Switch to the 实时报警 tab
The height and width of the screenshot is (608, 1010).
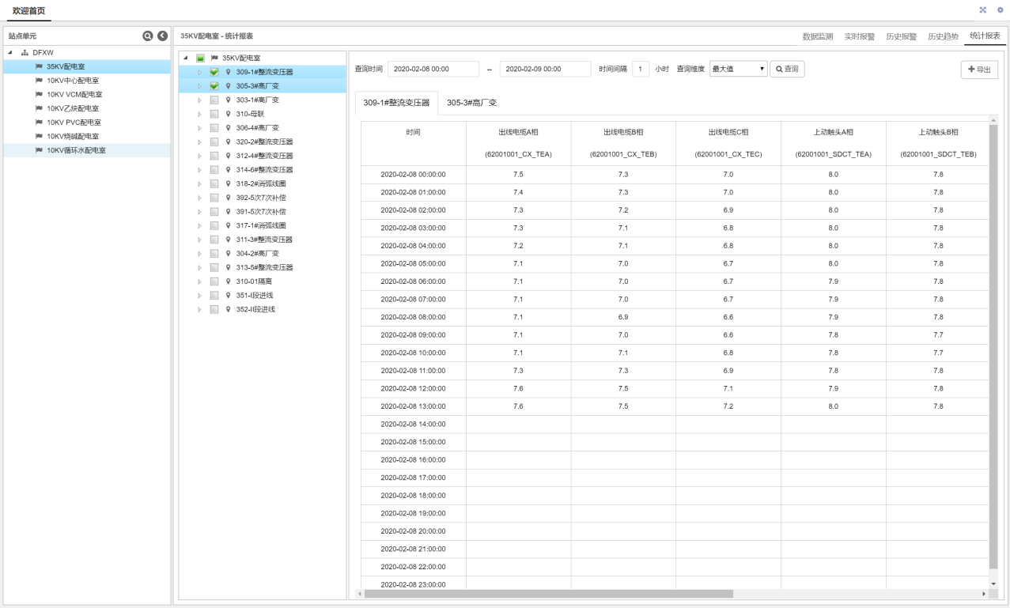(860, 36)
